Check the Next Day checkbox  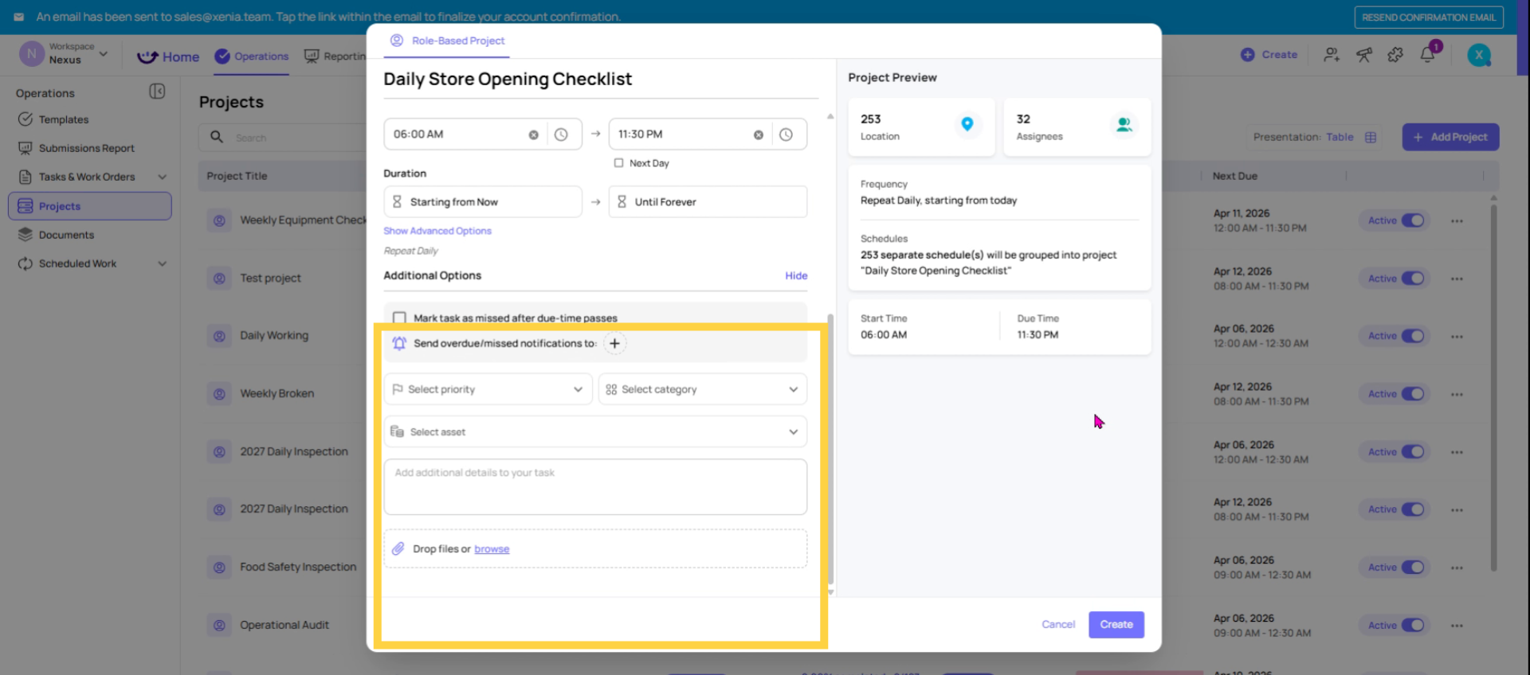(618, 163)
